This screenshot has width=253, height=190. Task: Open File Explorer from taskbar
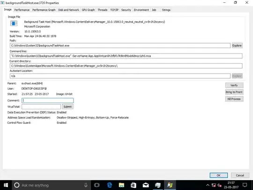[x=121, y=185]
